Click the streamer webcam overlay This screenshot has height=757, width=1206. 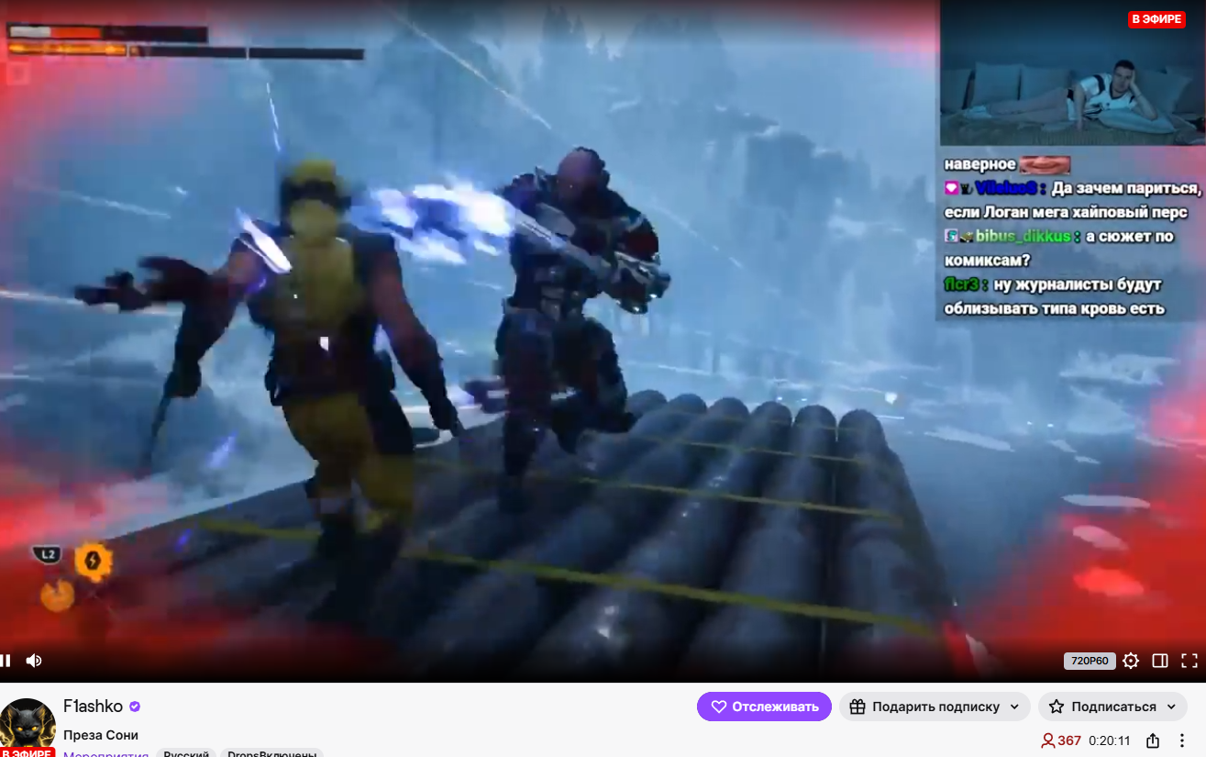pos(1072,72)
